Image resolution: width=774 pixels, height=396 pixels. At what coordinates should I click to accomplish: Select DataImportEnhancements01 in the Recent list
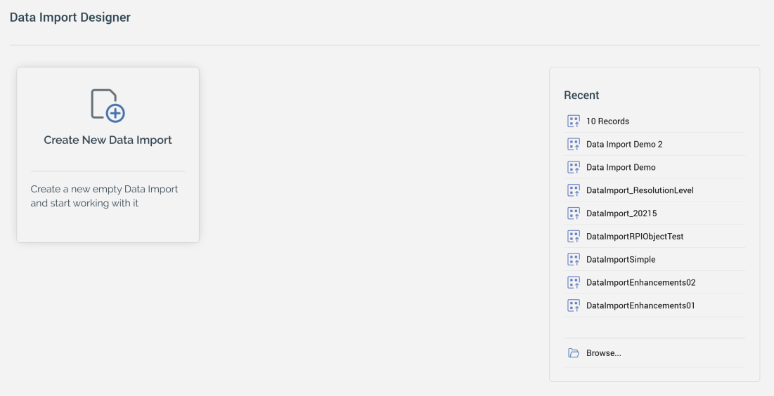[x=640, y=306]
